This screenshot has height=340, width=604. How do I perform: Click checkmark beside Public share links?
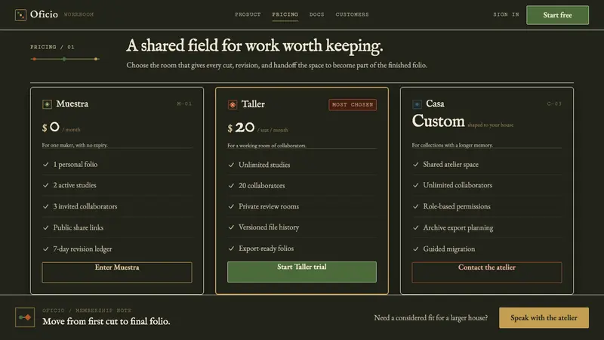(x=46, y=228)
